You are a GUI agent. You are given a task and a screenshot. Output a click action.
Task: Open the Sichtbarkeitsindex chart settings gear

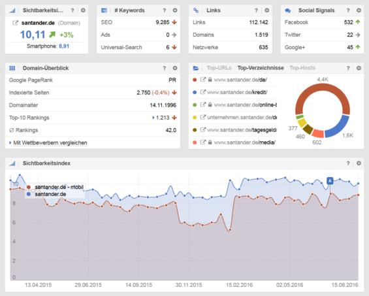click(x=359, y=163)
